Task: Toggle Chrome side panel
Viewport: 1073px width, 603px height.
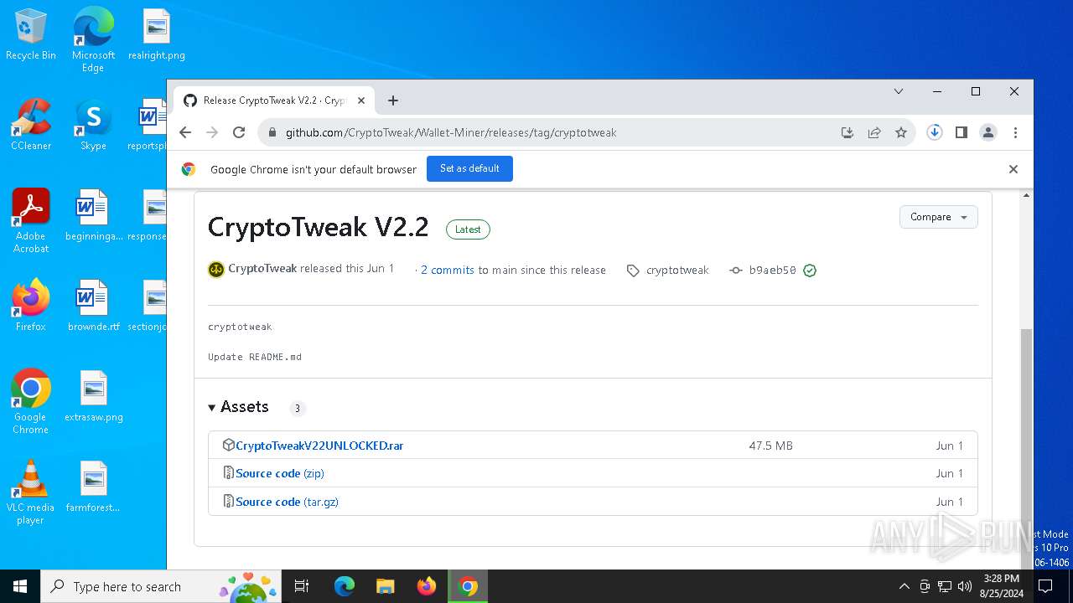Action: [x=962, y=132]
